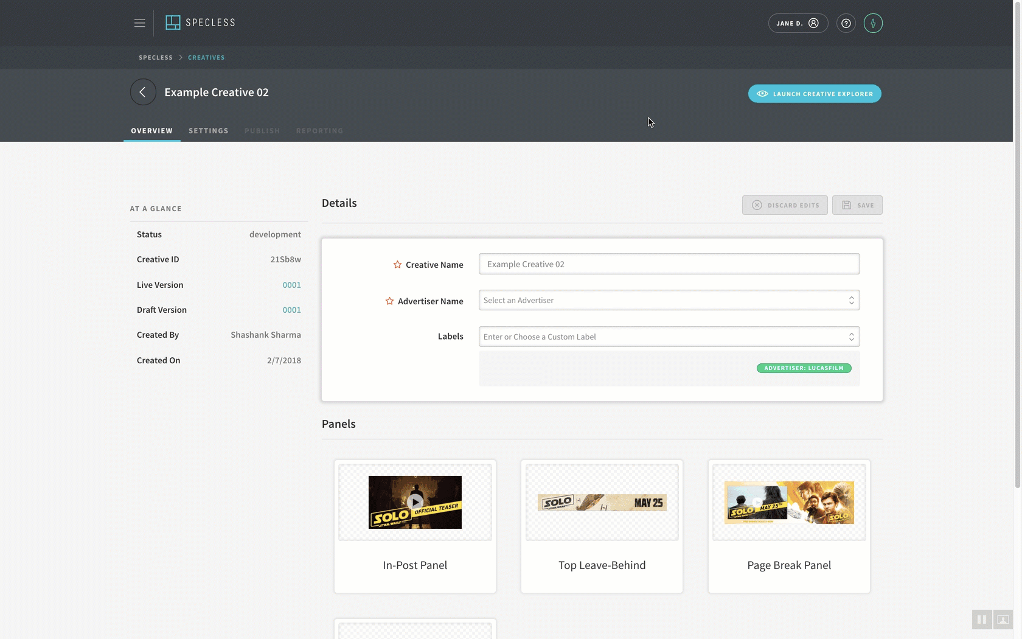This screenshot has height=639, width=1022.
Task: Play the In-Post Panel video
Action: point(415,502)
